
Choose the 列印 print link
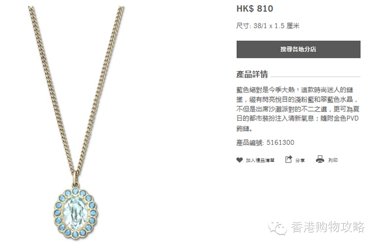[x=333, y=160]
